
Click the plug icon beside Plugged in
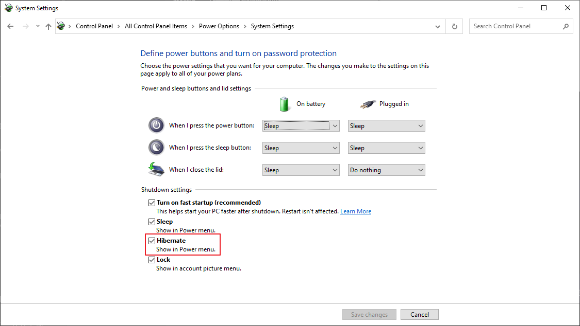(368, 104)
